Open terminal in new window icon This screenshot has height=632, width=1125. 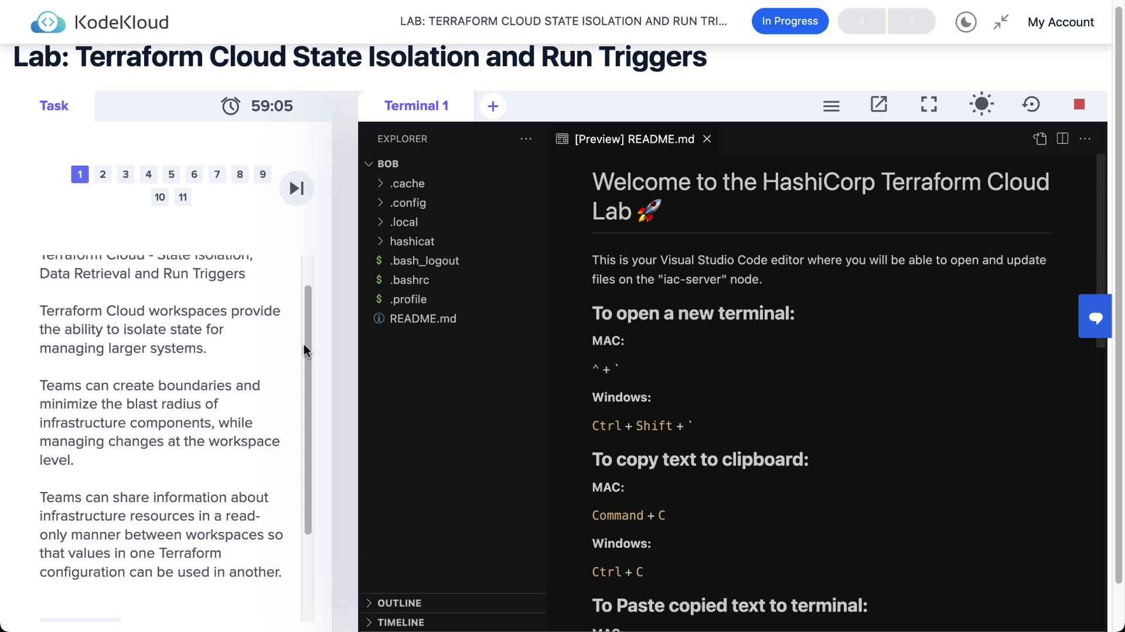pos(878,105)
